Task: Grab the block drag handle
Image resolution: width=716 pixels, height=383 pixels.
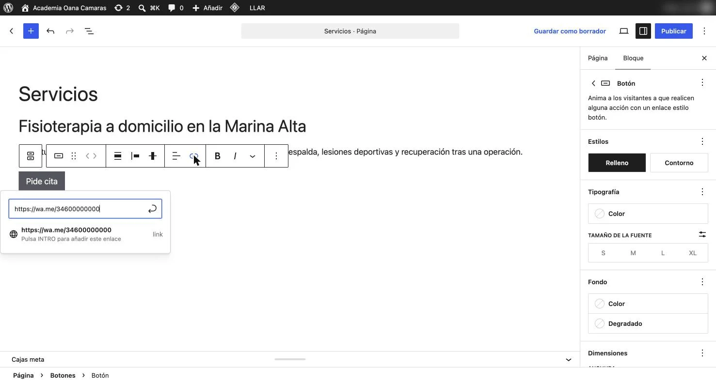Action: point(74,156)
